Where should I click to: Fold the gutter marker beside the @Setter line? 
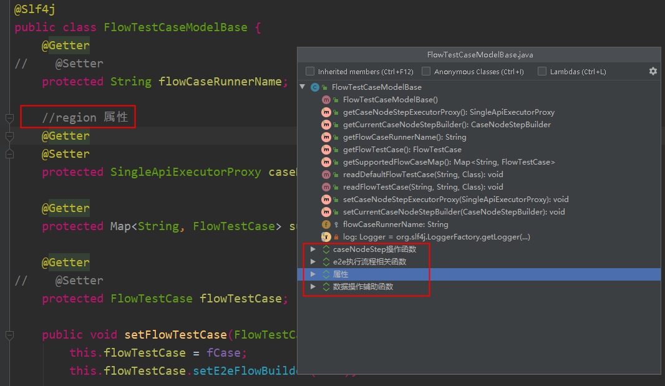pyautogui.click(x=9, y=154)
